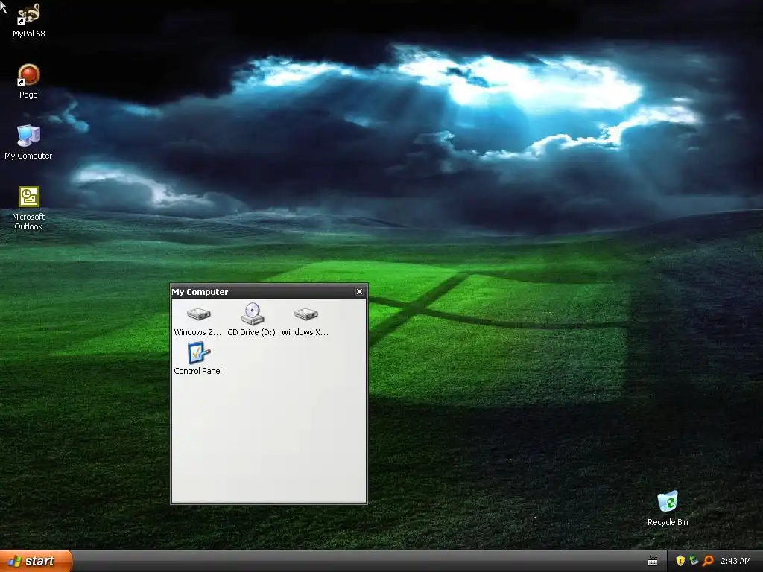
Task: Open the Control Panel icon
Action: pyautogui.click(x=197, y=358)
